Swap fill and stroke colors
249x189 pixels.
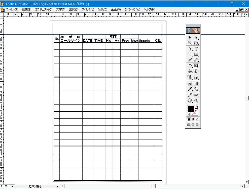(x=197, y=106)
